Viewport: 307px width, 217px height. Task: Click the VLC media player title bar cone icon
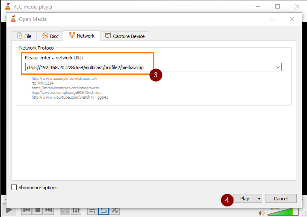coord(8,7)
